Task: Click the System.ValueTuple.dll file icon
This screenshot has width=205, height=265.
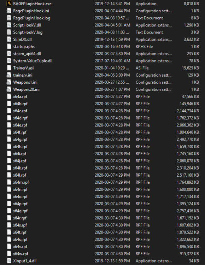Action: coord(9,61)
